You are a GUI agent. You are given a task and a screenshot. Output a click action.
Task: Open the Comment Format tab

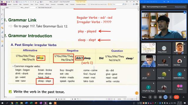click(81, 4)
